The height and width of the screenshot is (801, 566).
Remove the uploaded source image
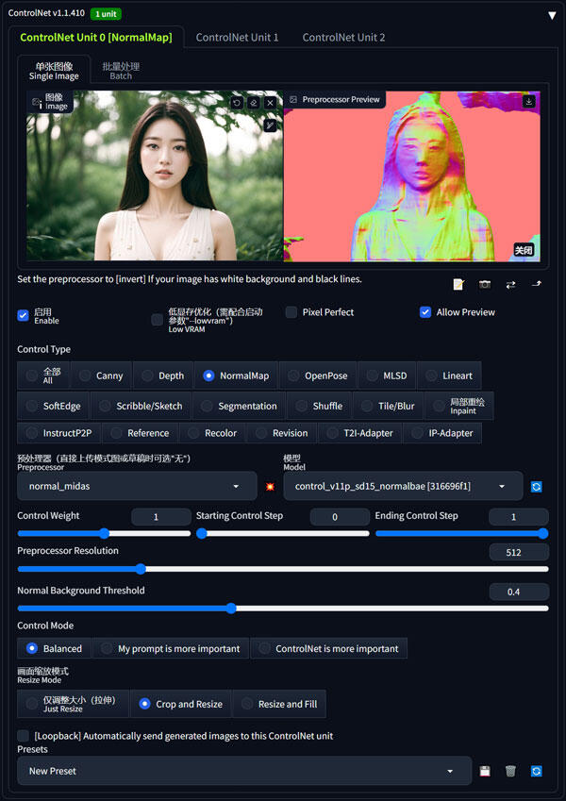tap(270, 103)
